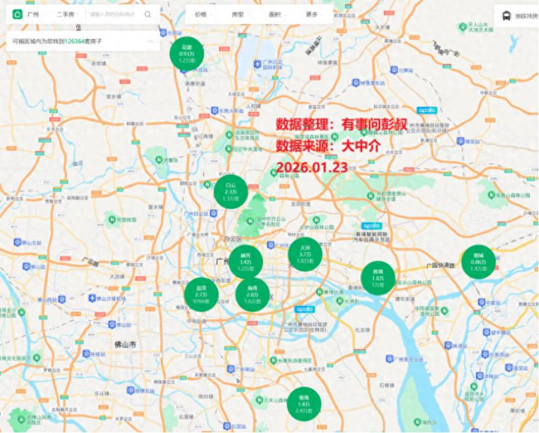
Task: Click the 长隆旅游度假区 park icon
Action: click(x=274, y=360)
